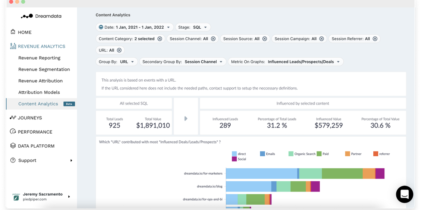This screenshot has height=210, width=421.
Task: Open the chat widget bubble
Action: point(405,194)
